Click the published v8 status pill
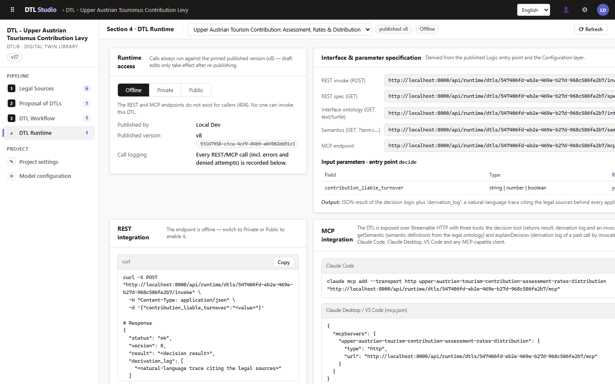Image resolution: width=615 pixels, height=384 pixels. 393,29
